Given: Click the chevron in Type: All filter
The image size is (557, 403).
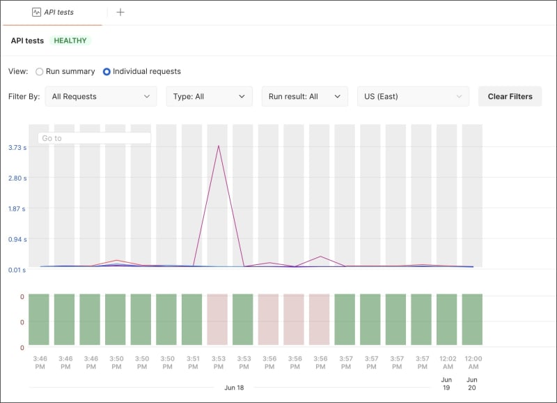Looking at the screenshot, I should [x=242, y=96].
